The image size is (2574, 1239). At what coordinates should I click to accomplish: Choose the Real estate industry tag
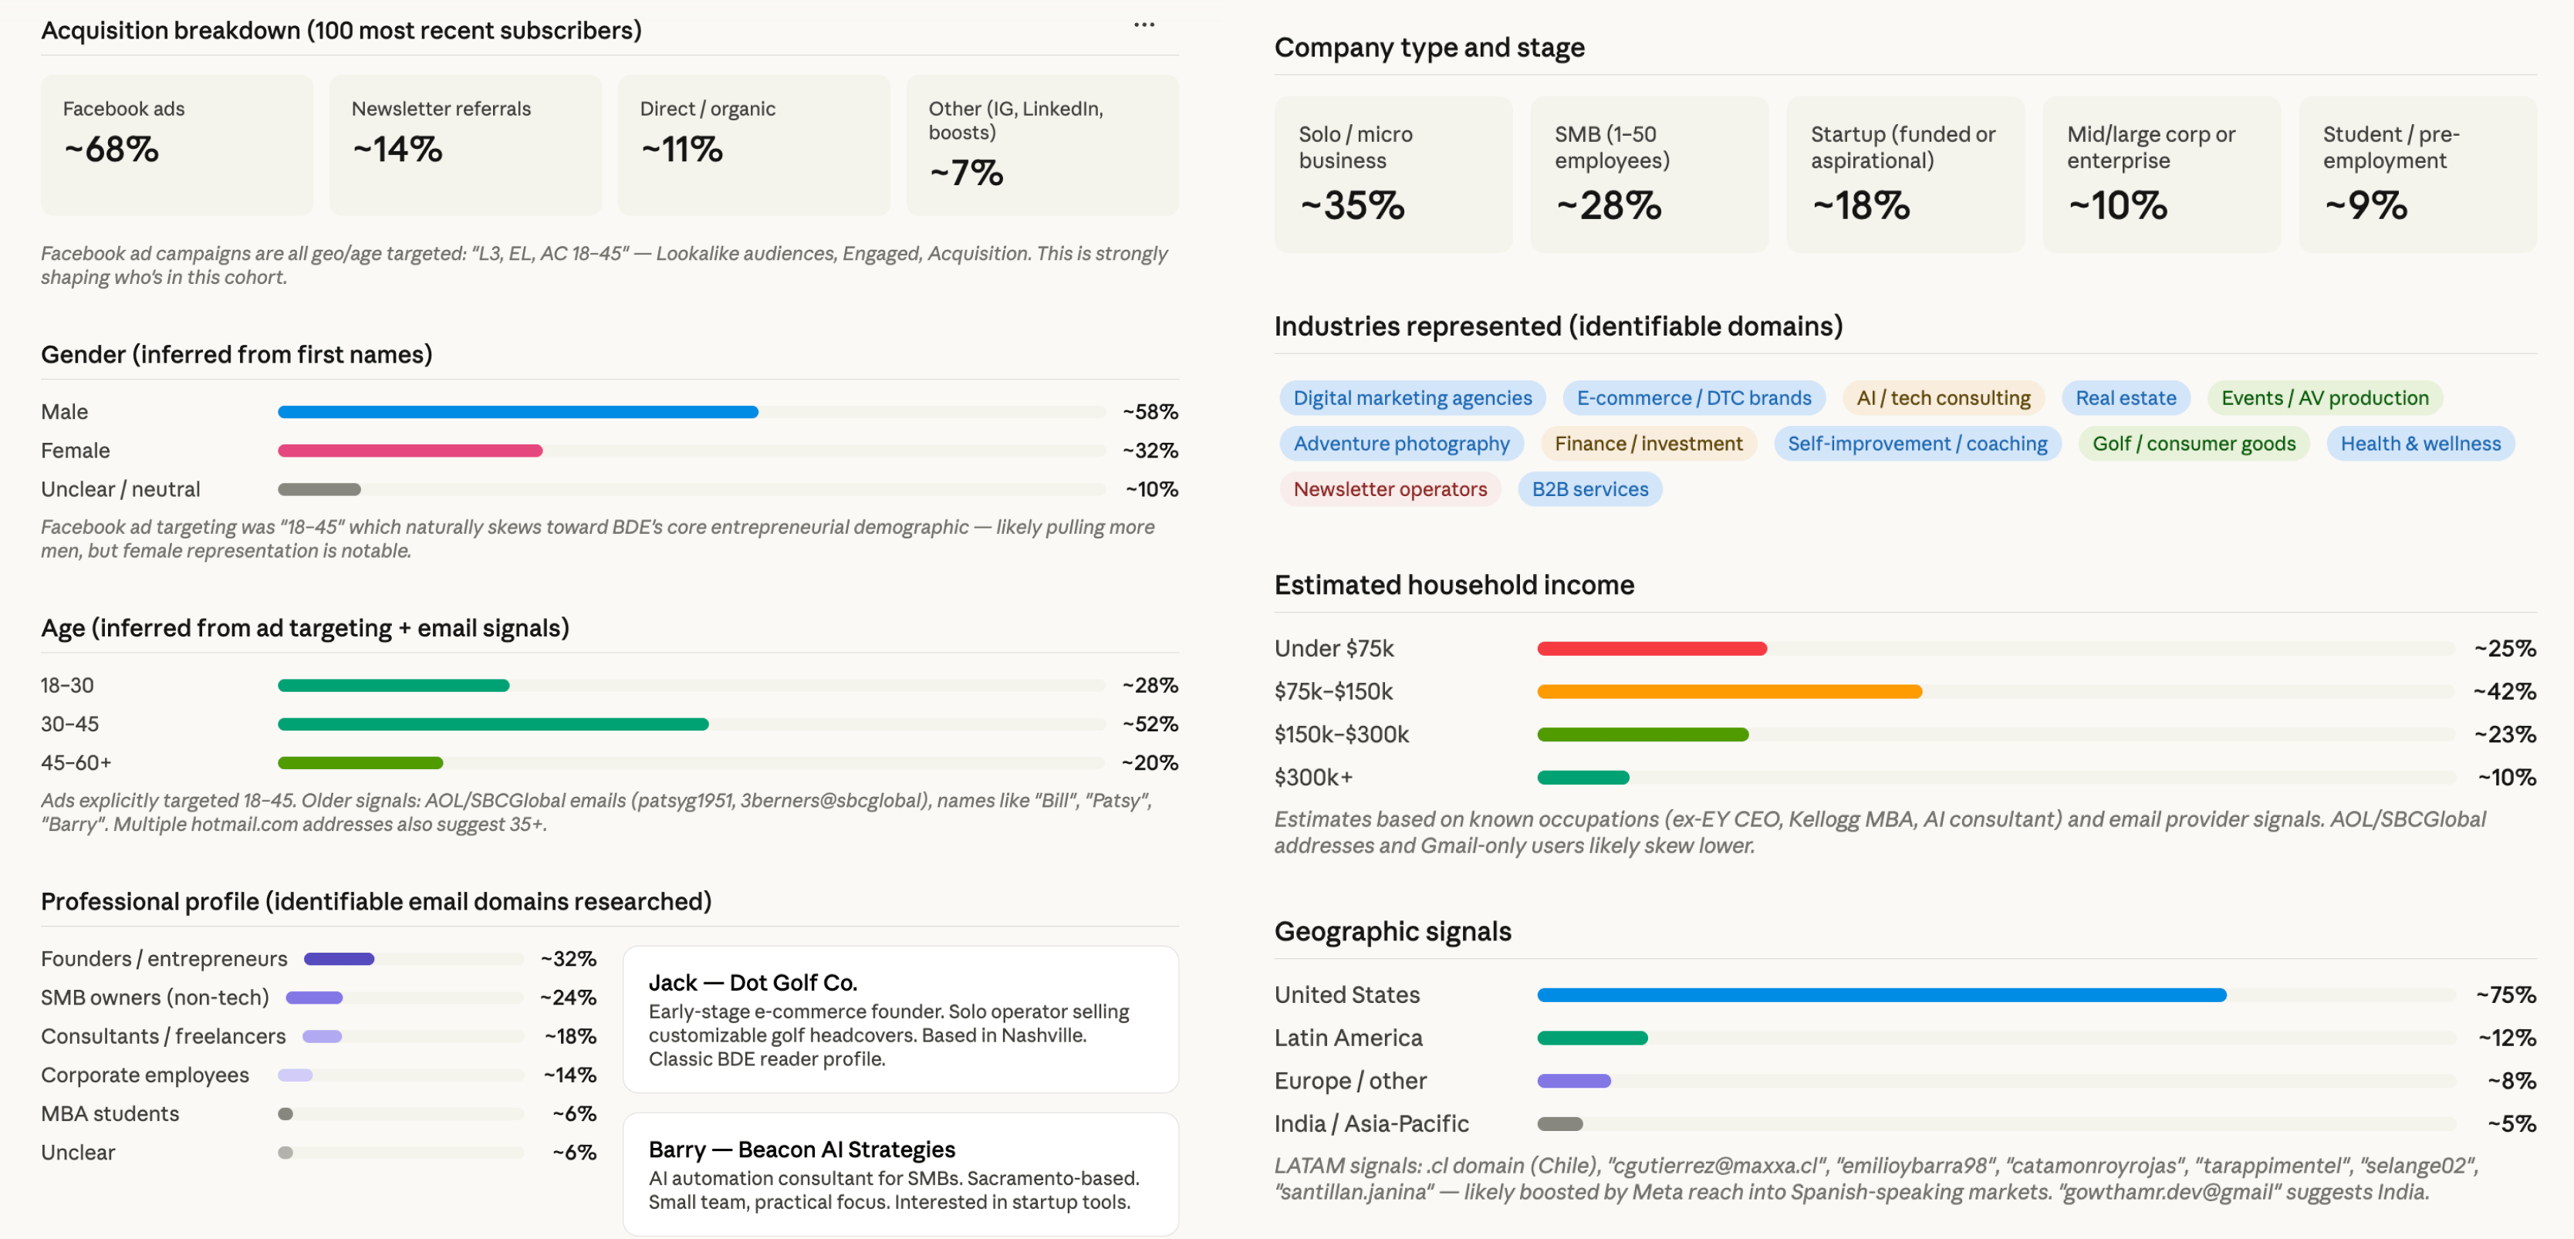[x=2124, y=397]
